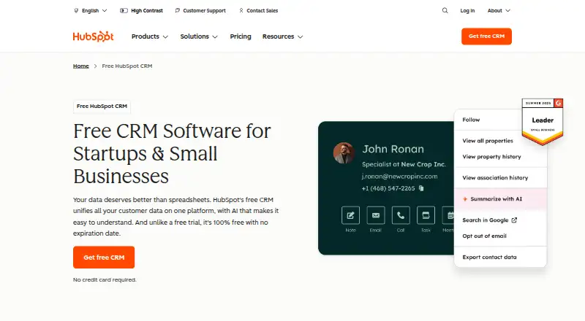Open Customer Support link

(200, 10)
